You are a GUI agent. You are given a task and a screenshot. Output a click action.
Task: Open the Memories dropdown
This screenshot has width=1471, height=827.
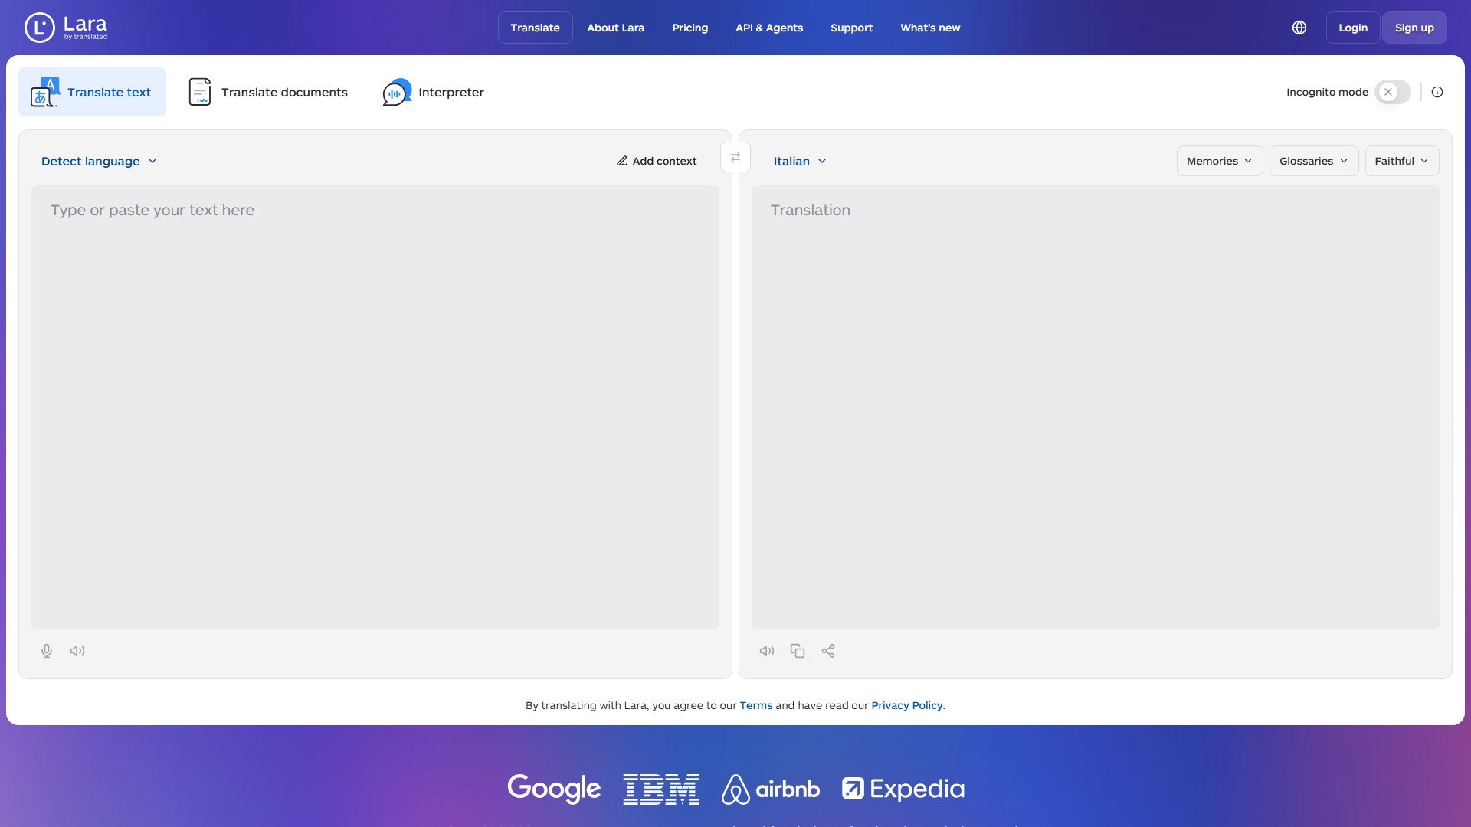tap(1219, 161)
